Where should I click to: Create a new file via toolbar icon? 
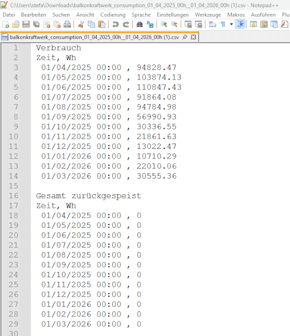pos(6,25)
